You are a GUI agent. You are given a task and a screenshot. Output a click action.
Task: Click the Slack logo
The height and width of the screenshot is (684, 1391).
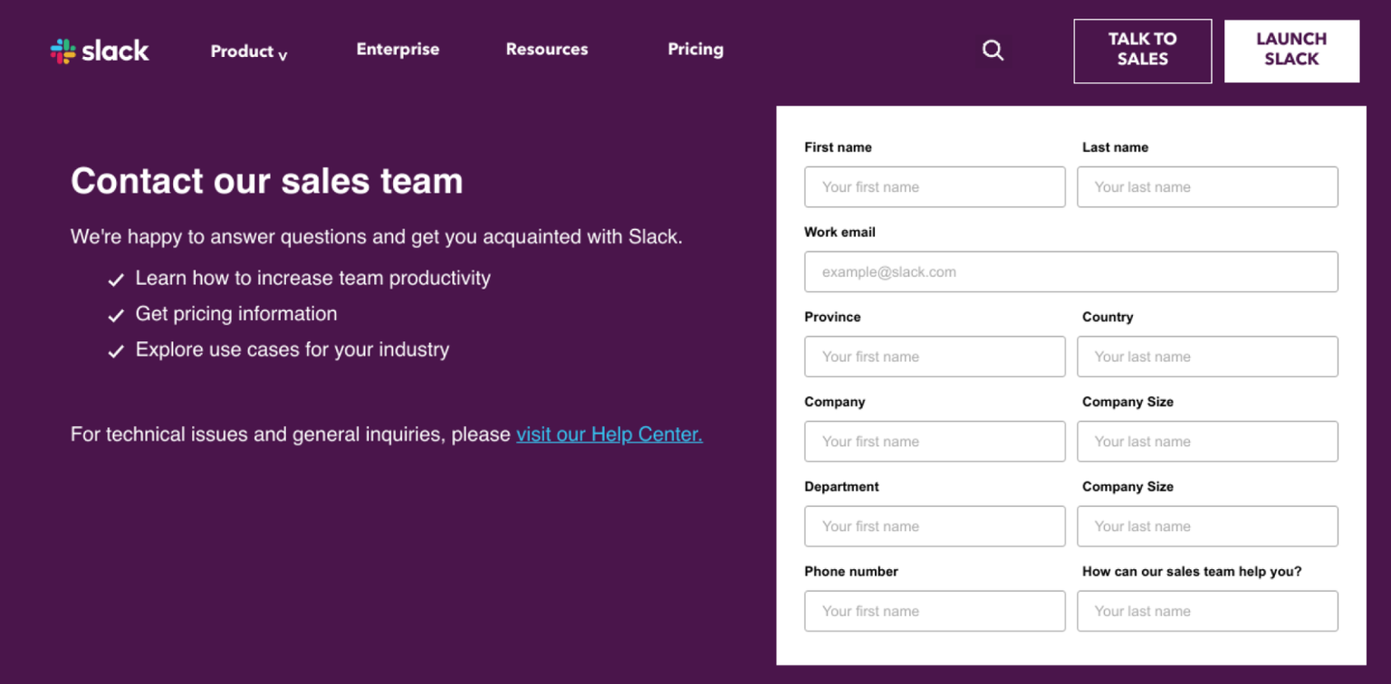point(100,51)
